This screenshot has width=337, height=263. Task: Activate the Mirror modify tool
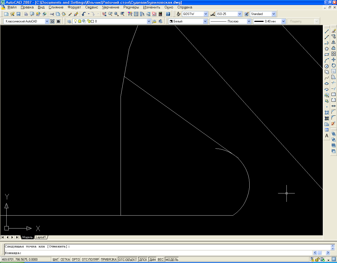[334, 42]
